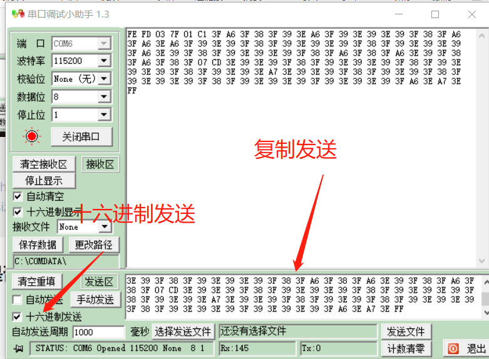This screenshot has width=489, height=359.
Task: Open the 校验位 None dropdown
Action: 104,79
